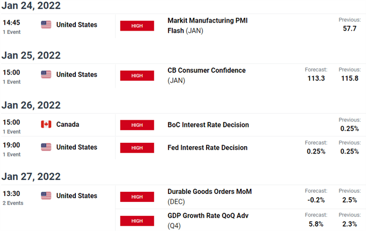This screenshot has width=366, height=231.
Task: Click HIGH badge for Durable Goods Orders MoM
Action: click(137, 197)
